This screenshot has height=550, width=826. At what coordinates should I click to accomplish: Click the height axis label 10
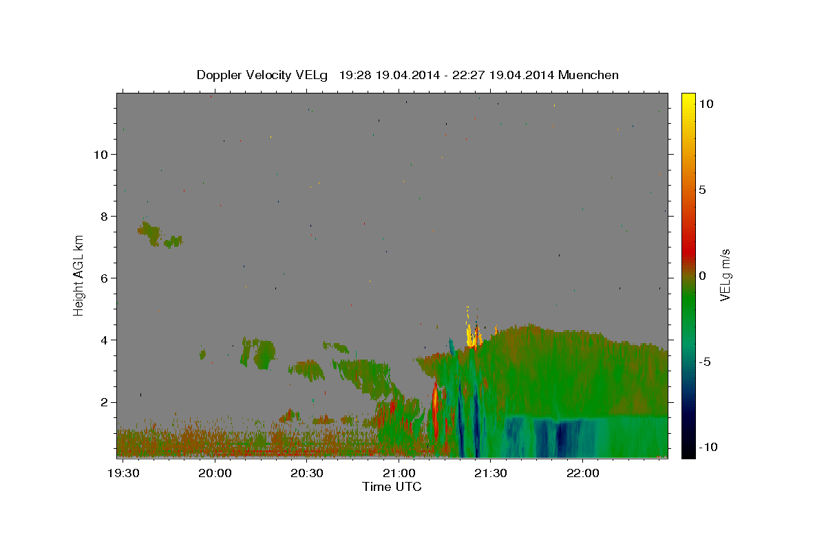tap(101, 154)
